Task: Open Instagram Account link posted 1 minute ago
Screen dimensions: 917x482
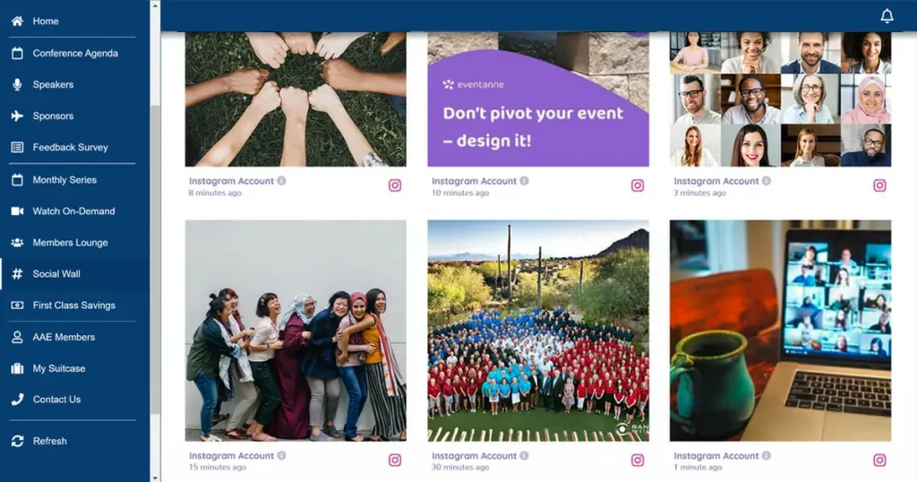Action: pos(716,456)
